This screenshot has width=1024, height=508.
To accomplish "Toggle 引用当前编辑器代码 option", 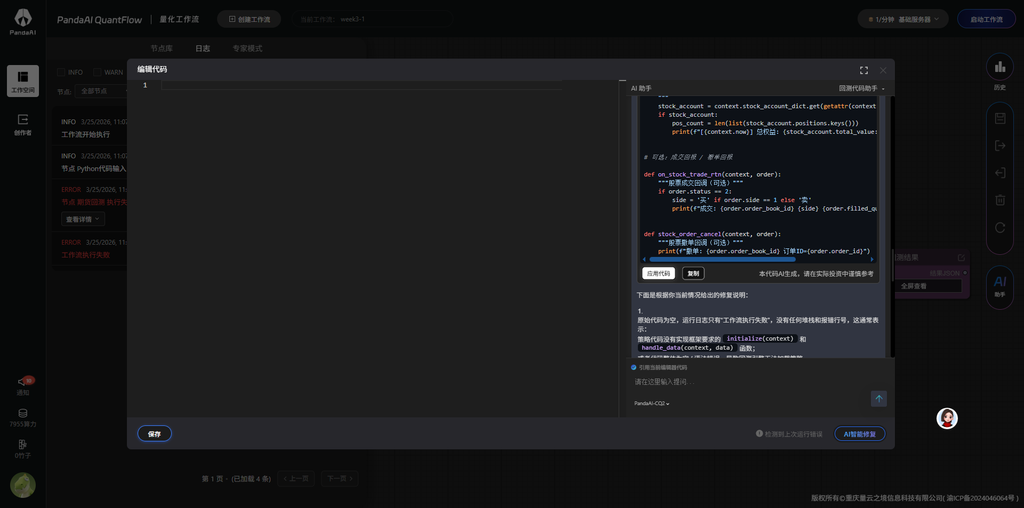I will (x=633, y=367).
